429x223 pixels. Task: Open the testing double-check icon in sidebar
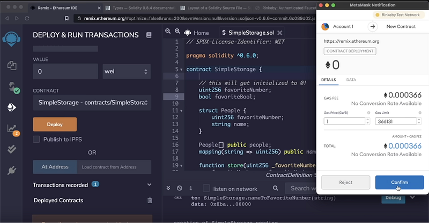tap(12, 149)
